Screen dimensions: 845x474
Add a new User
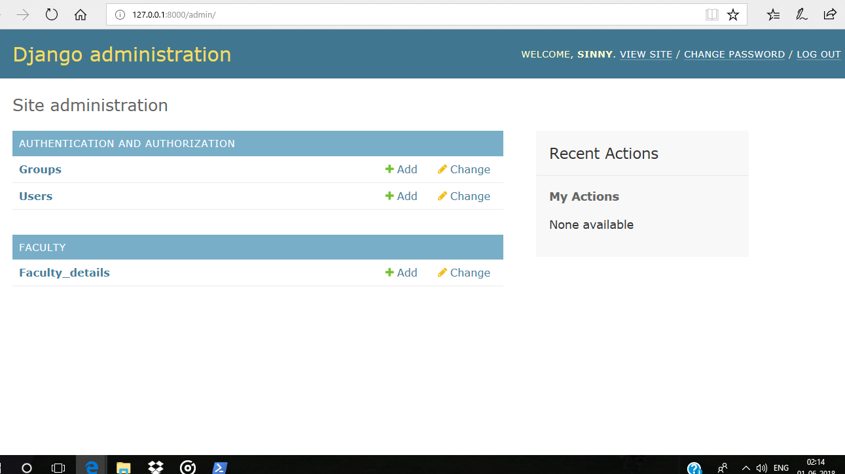point(401,196)
